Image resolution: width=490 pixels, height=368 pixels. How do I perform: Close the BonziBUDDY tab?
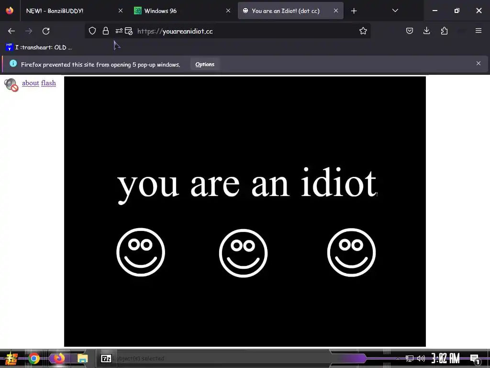121,11
